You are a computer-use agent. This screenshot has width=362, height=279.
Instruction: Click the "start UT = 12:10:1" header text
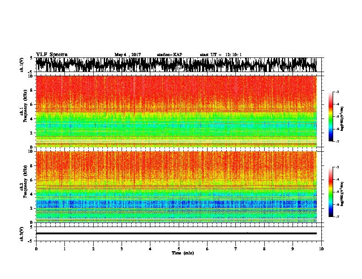[221, 55]
